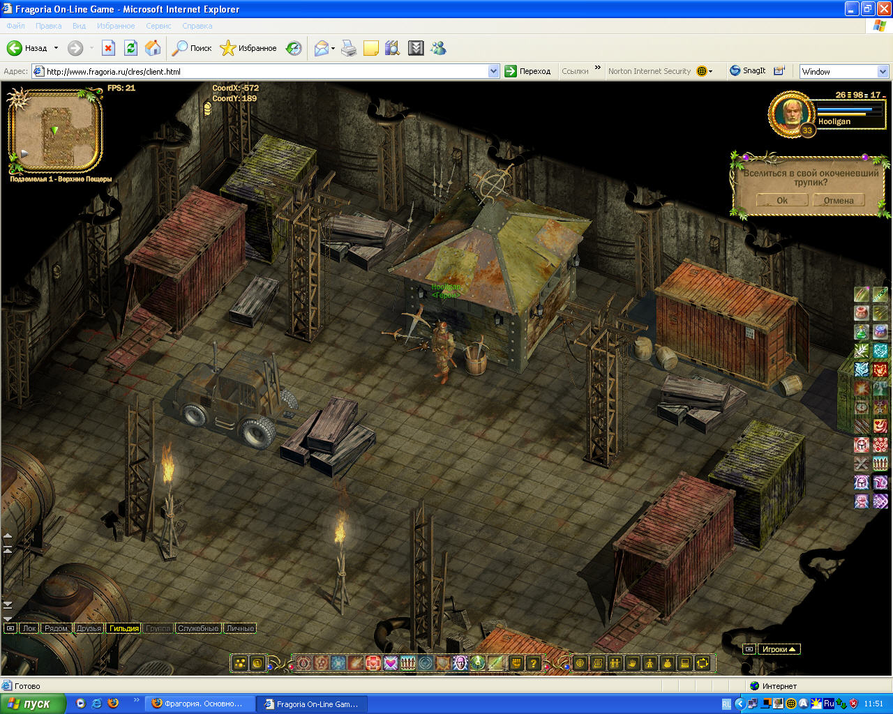Click the computer screen icon in bottom menu

(x=684, y=663)
